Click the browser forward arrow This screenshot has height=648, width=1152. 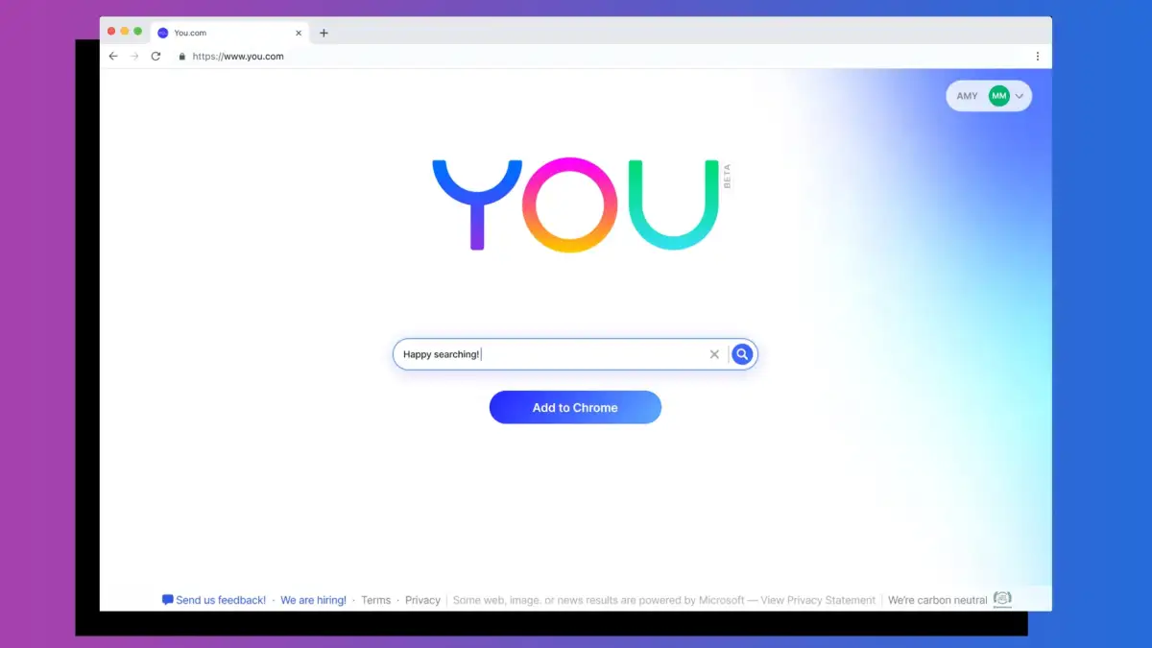point(134,57)
